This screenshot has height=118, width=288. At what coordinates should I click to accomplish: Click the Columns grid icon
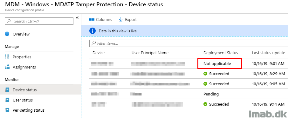(x=92, y=20)
